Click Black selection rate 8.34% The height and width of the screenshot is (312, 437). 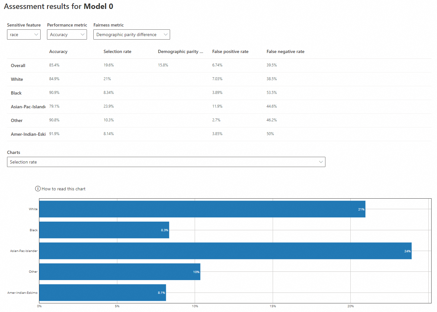click(109, 93)
